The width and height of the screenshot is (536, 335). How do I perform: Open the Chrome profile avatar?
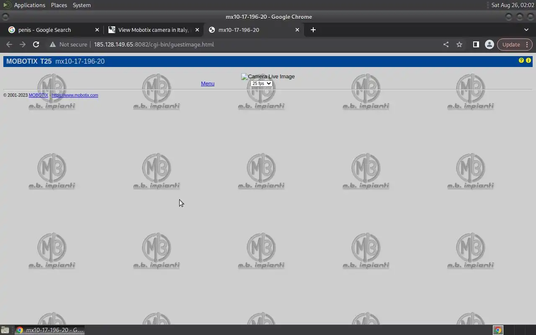[489, 44]
